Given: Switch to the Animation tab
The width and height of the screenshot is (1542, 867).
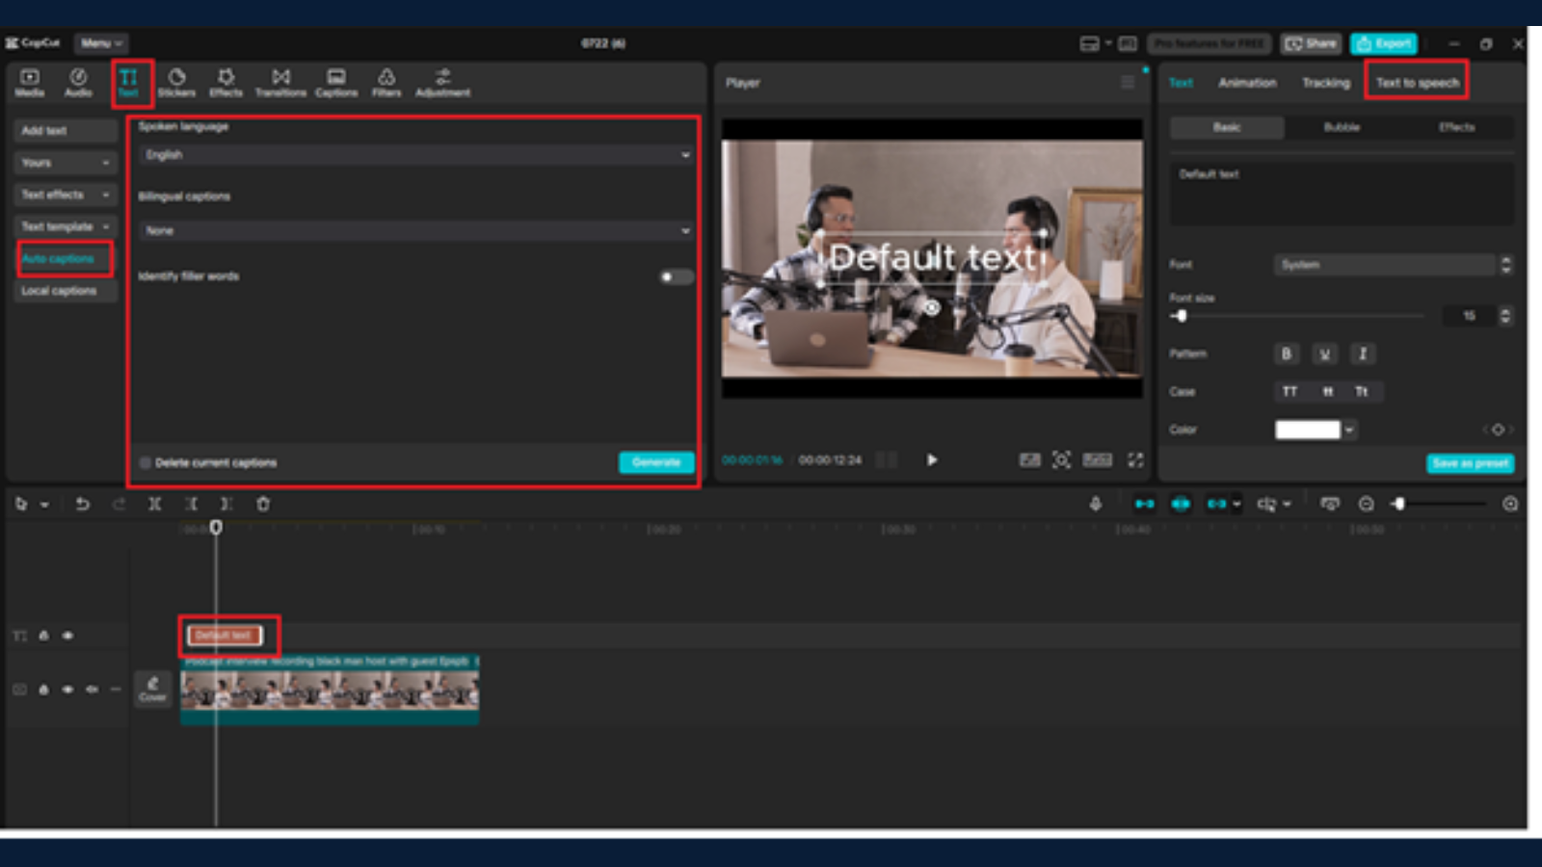Looking at the screenshot, I should pos(1247,83).
